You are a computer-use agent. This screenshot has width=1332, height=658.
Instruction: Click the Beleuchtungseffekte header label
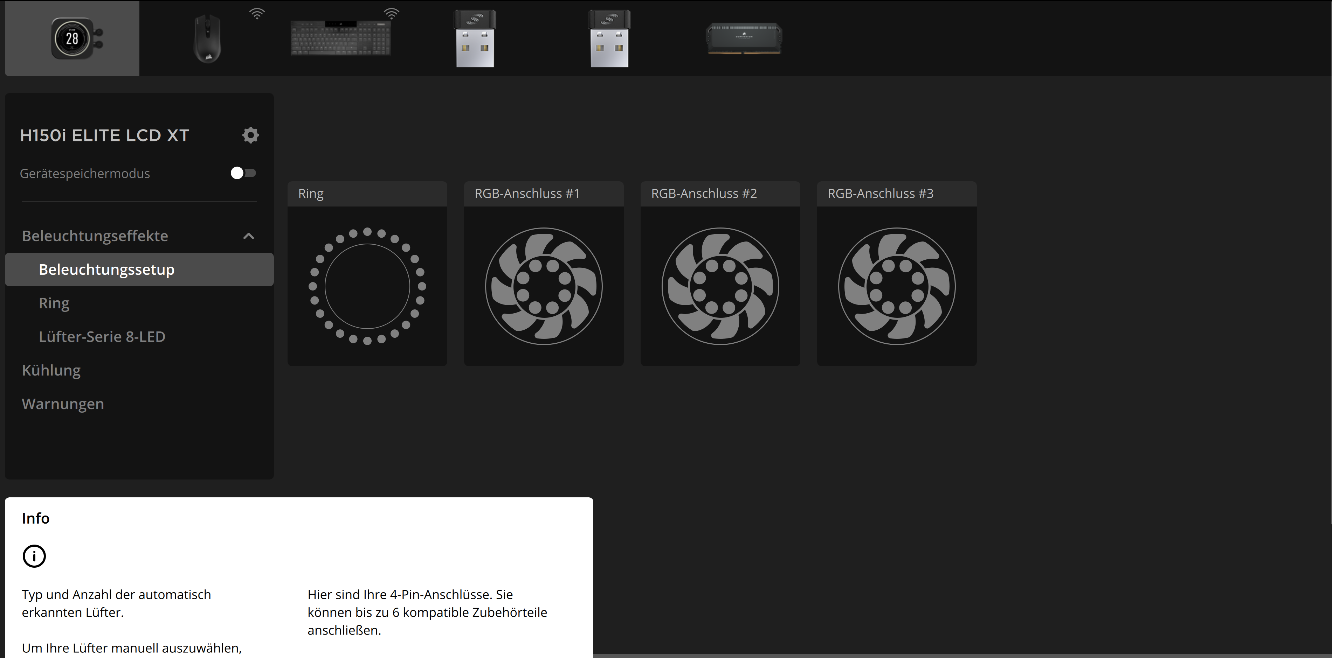click(95, 236)
